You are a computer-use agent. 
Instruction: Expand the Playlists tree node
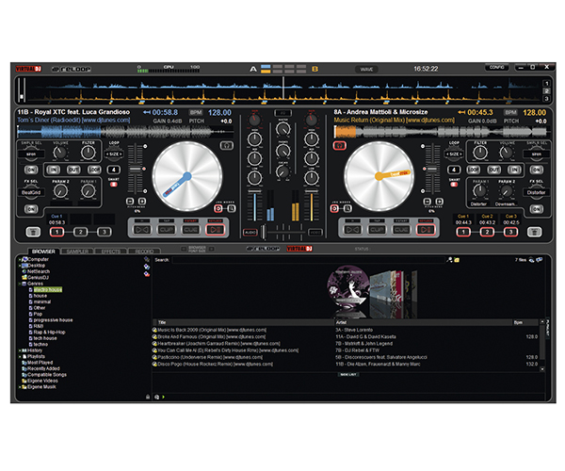tap(20, 356)
